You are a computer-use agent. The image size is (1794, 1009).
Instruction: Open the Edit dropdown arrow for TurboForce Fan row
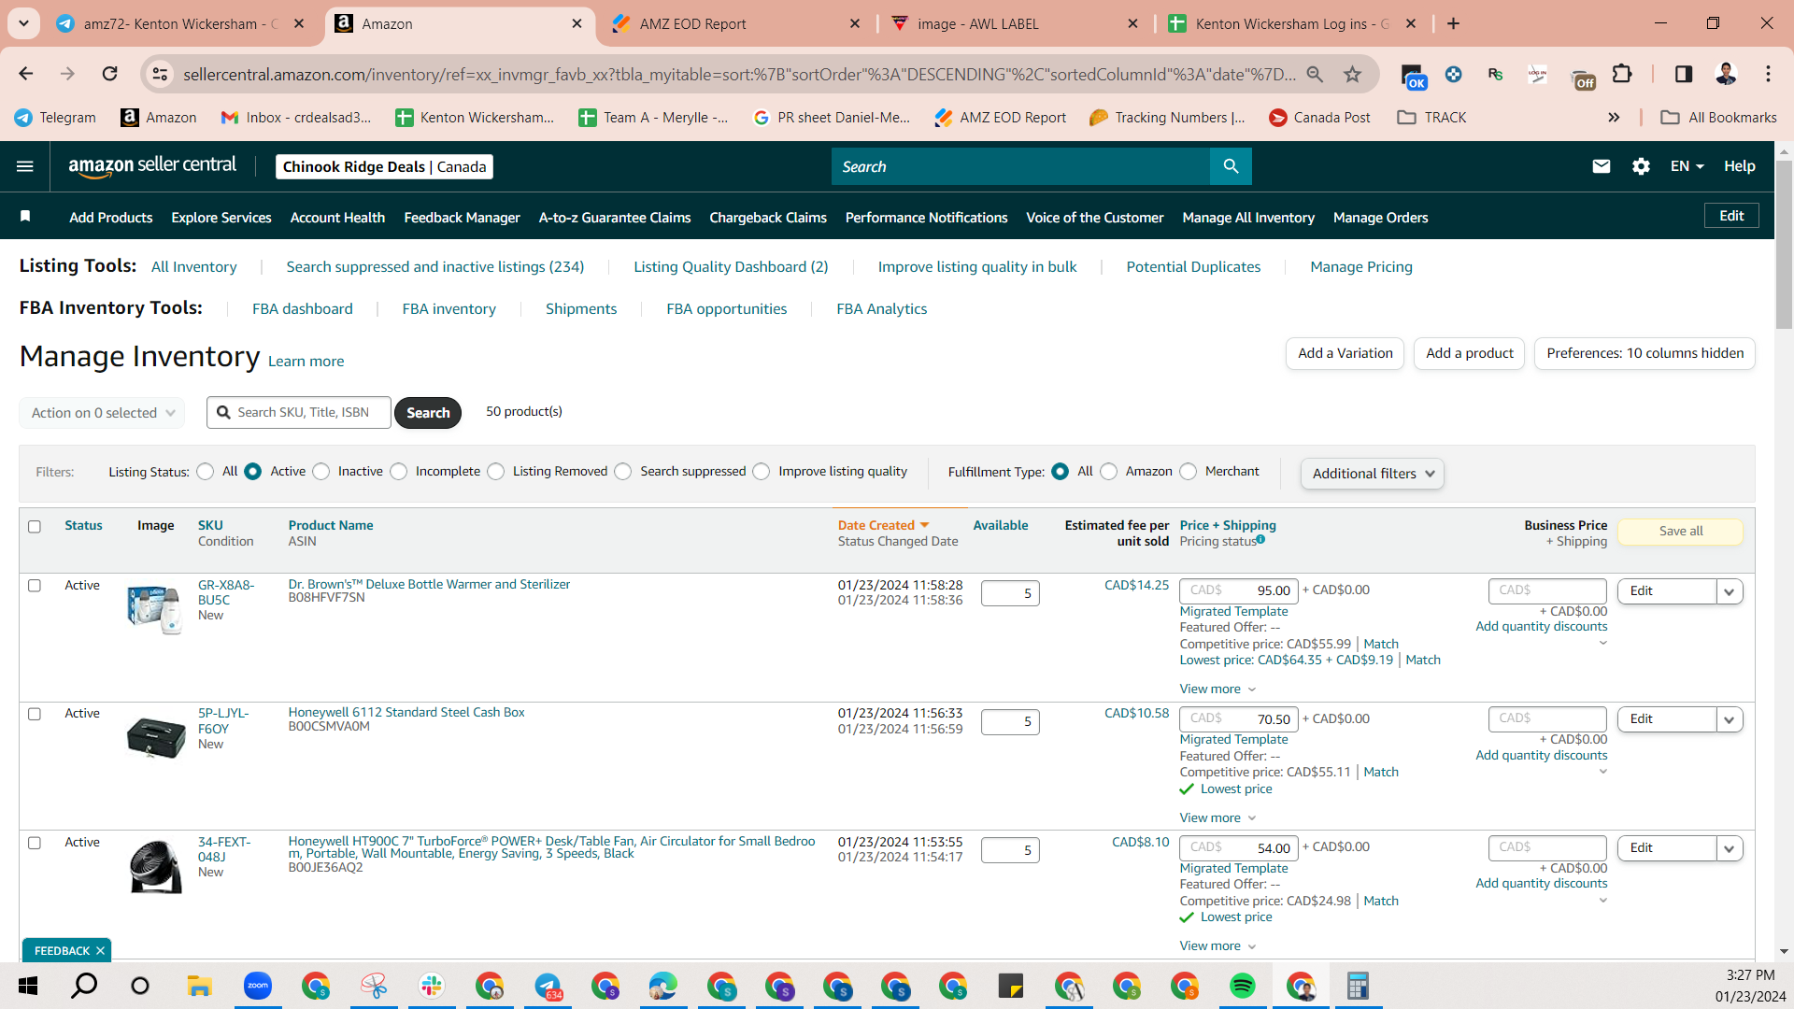pyautogui.click(x=1730, y=848)
